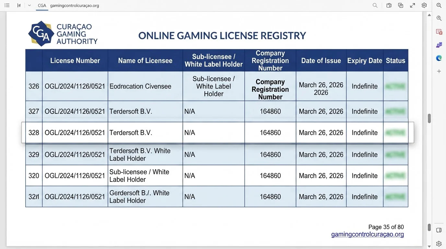Open the purple Teams people icon

point(439,45)
